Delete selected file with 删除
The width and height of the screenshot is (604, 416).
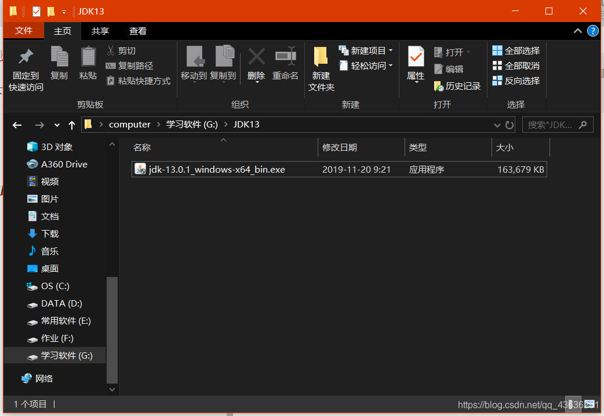256,64
